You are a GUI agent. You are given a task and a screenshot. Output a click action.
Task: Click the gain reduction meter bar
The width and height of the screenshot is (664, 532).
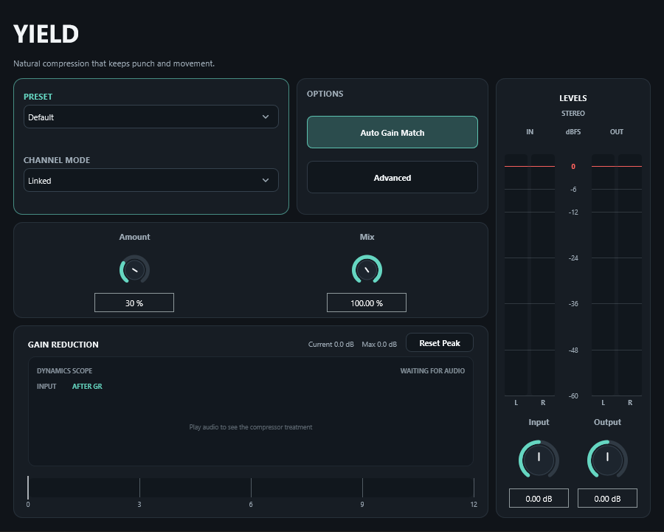(x=251, y=488)
